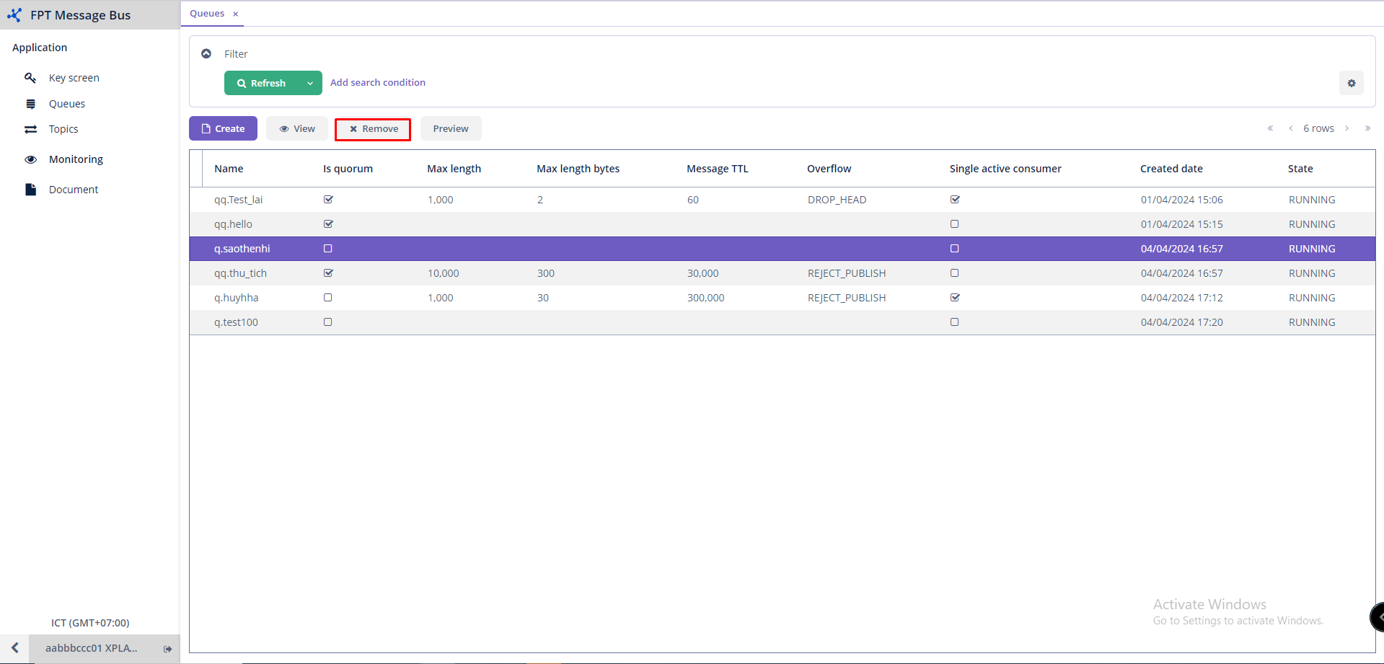Check Is quorum box for q.test100
This screenshot has width=1384, height=664.
(x=328, y=322)
